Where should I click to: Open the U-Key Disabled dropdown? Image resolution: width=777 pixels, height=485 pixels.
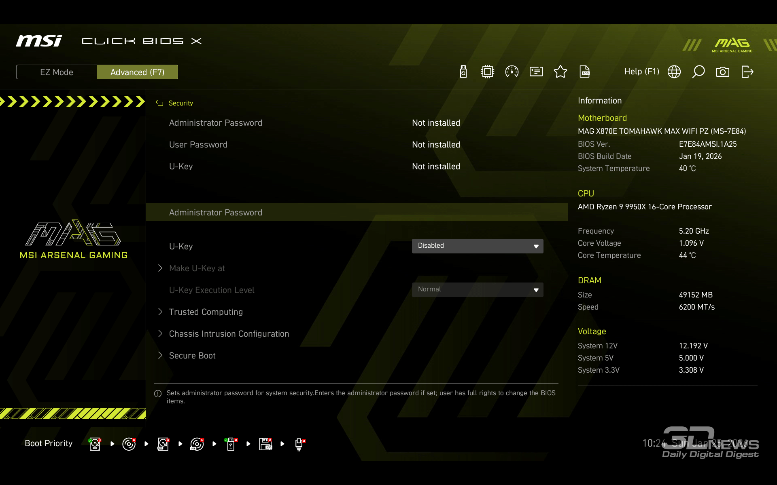[478, 246]
